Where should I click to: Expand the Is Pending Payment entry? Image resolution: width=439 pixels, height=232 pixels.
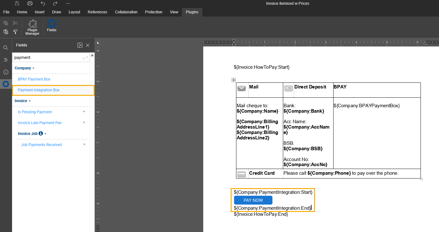pos(84,112)
